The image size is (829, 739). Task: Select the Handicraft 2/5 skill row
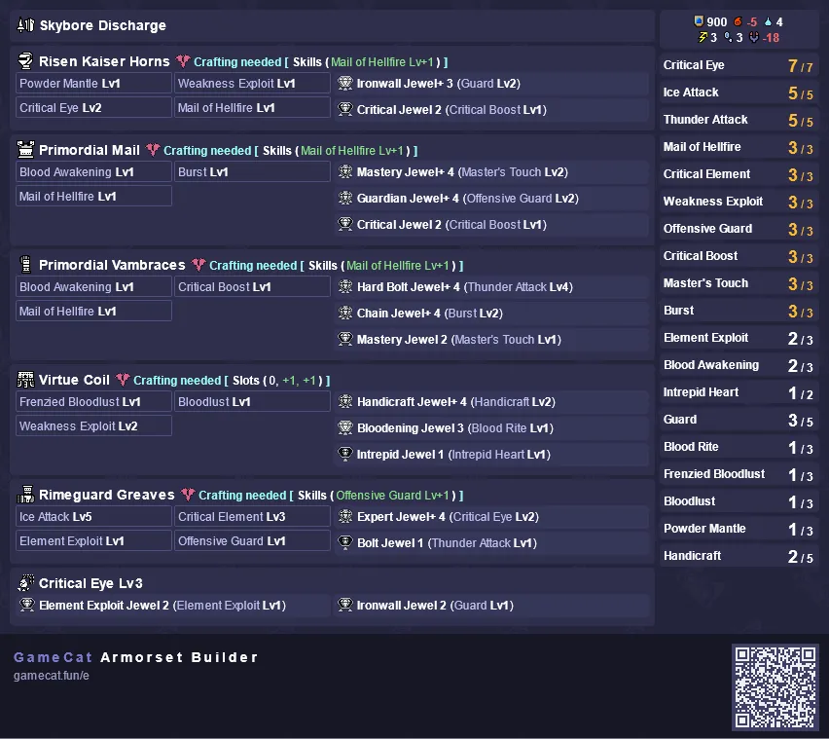(x=739, y=556)
